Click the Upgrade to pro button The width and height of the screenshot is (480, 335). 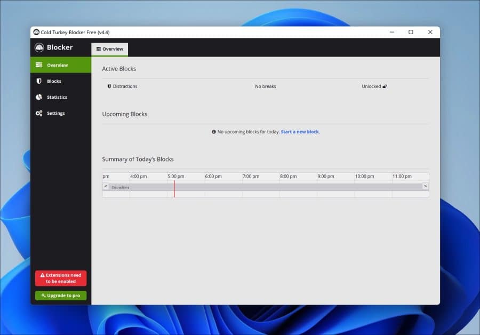point(61,296)
